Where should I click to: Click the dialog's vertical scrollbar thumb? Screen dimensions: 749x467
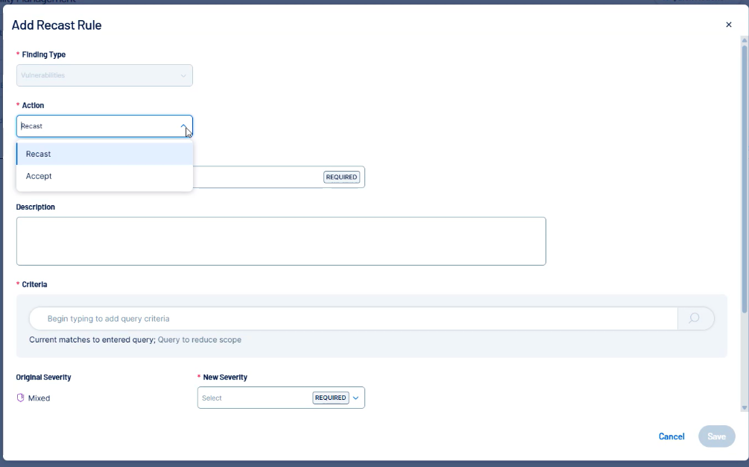[x=743, y=179]
